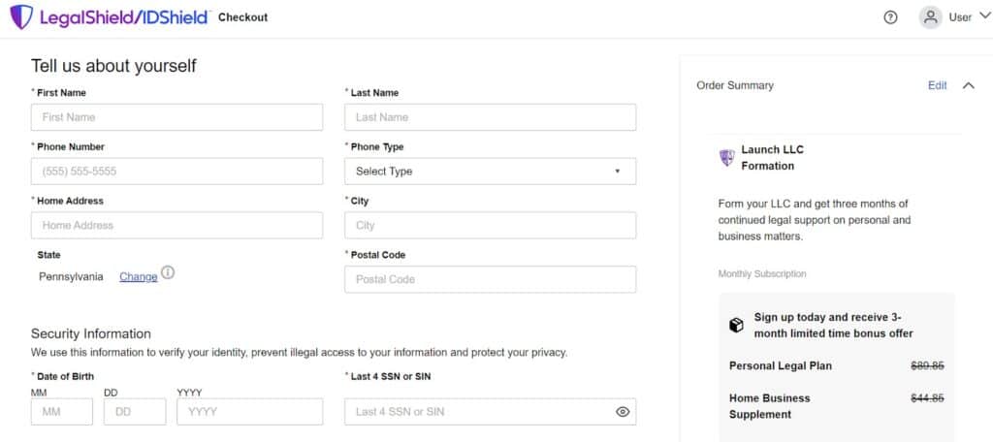Click the Monthly Subscription label

coord(762,274)
